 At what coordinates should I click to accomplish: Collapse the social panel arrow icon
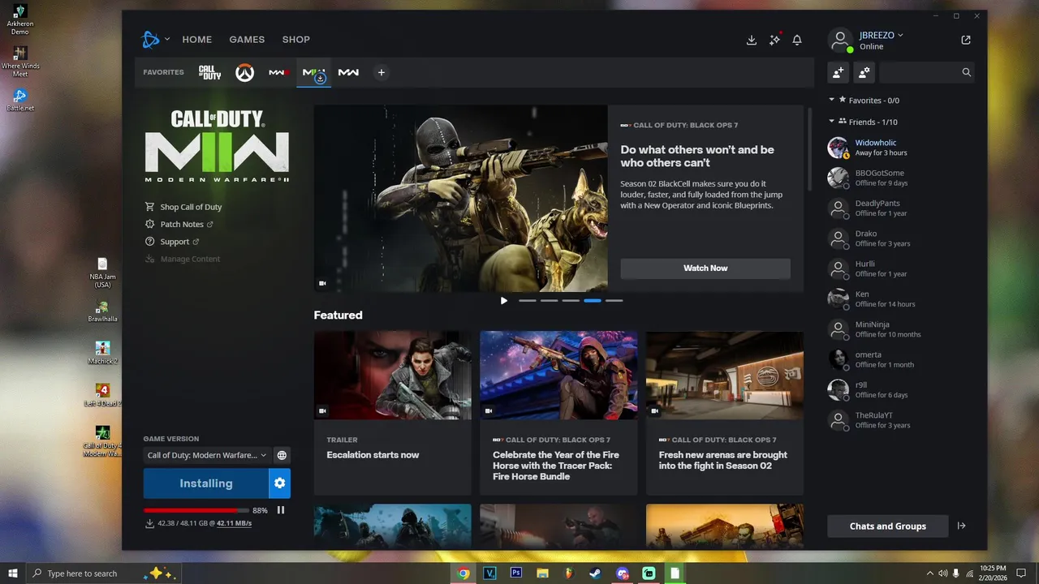(x=961, y=526)
